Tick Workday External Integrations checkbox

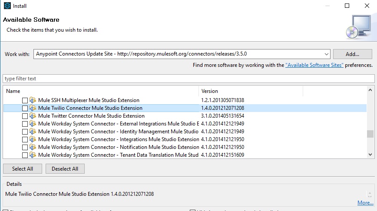tap(25, 124)
